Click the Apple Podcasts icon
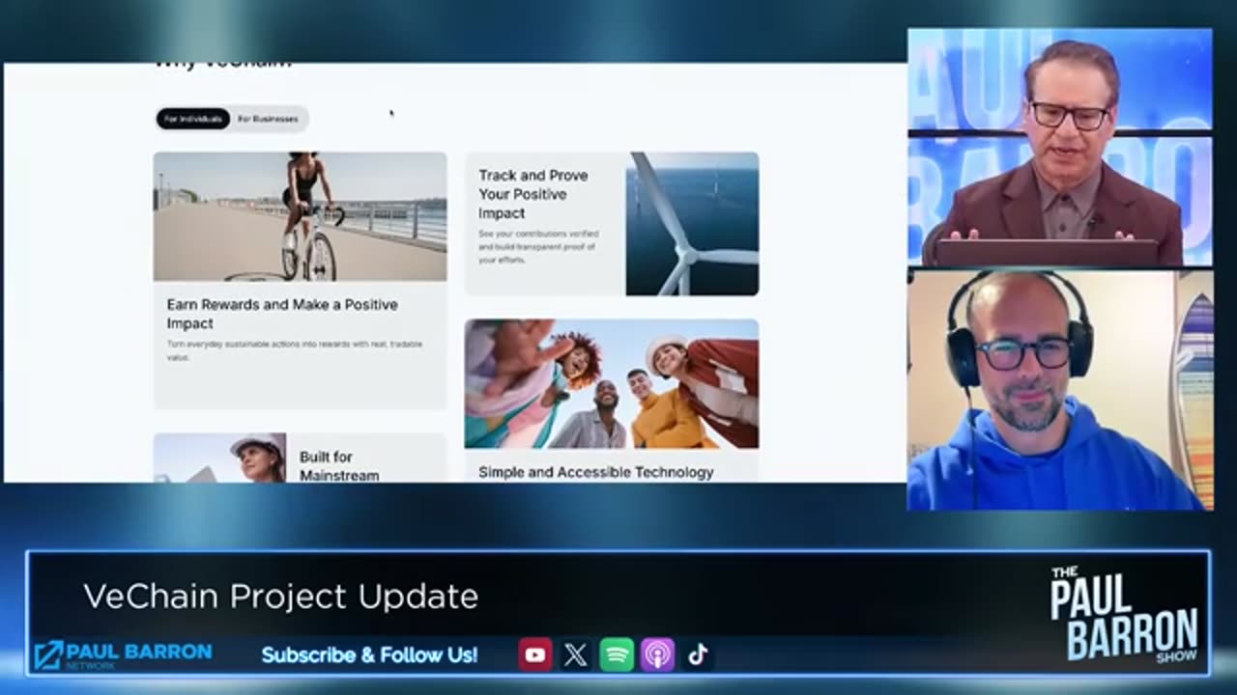This screenshot has height=695, width=1237. point(657,655)
